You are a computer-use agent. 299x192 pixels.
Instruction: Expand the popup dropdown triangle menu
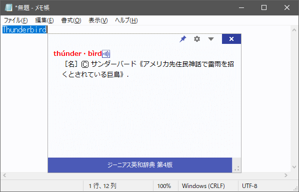210,39
